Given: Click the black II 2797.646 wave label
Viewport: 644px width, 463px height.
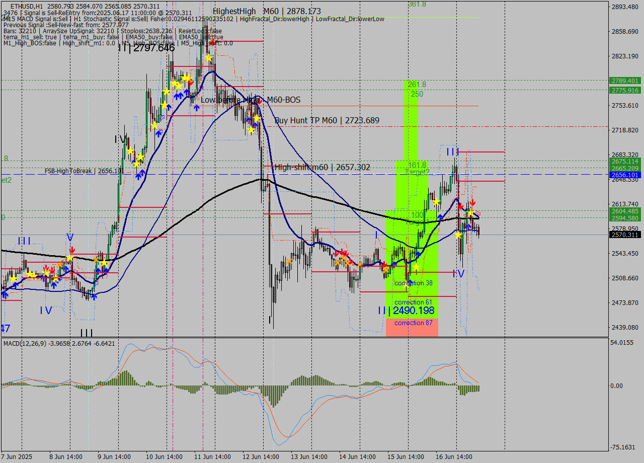Looking at the screenshot, I should [146, 48].
